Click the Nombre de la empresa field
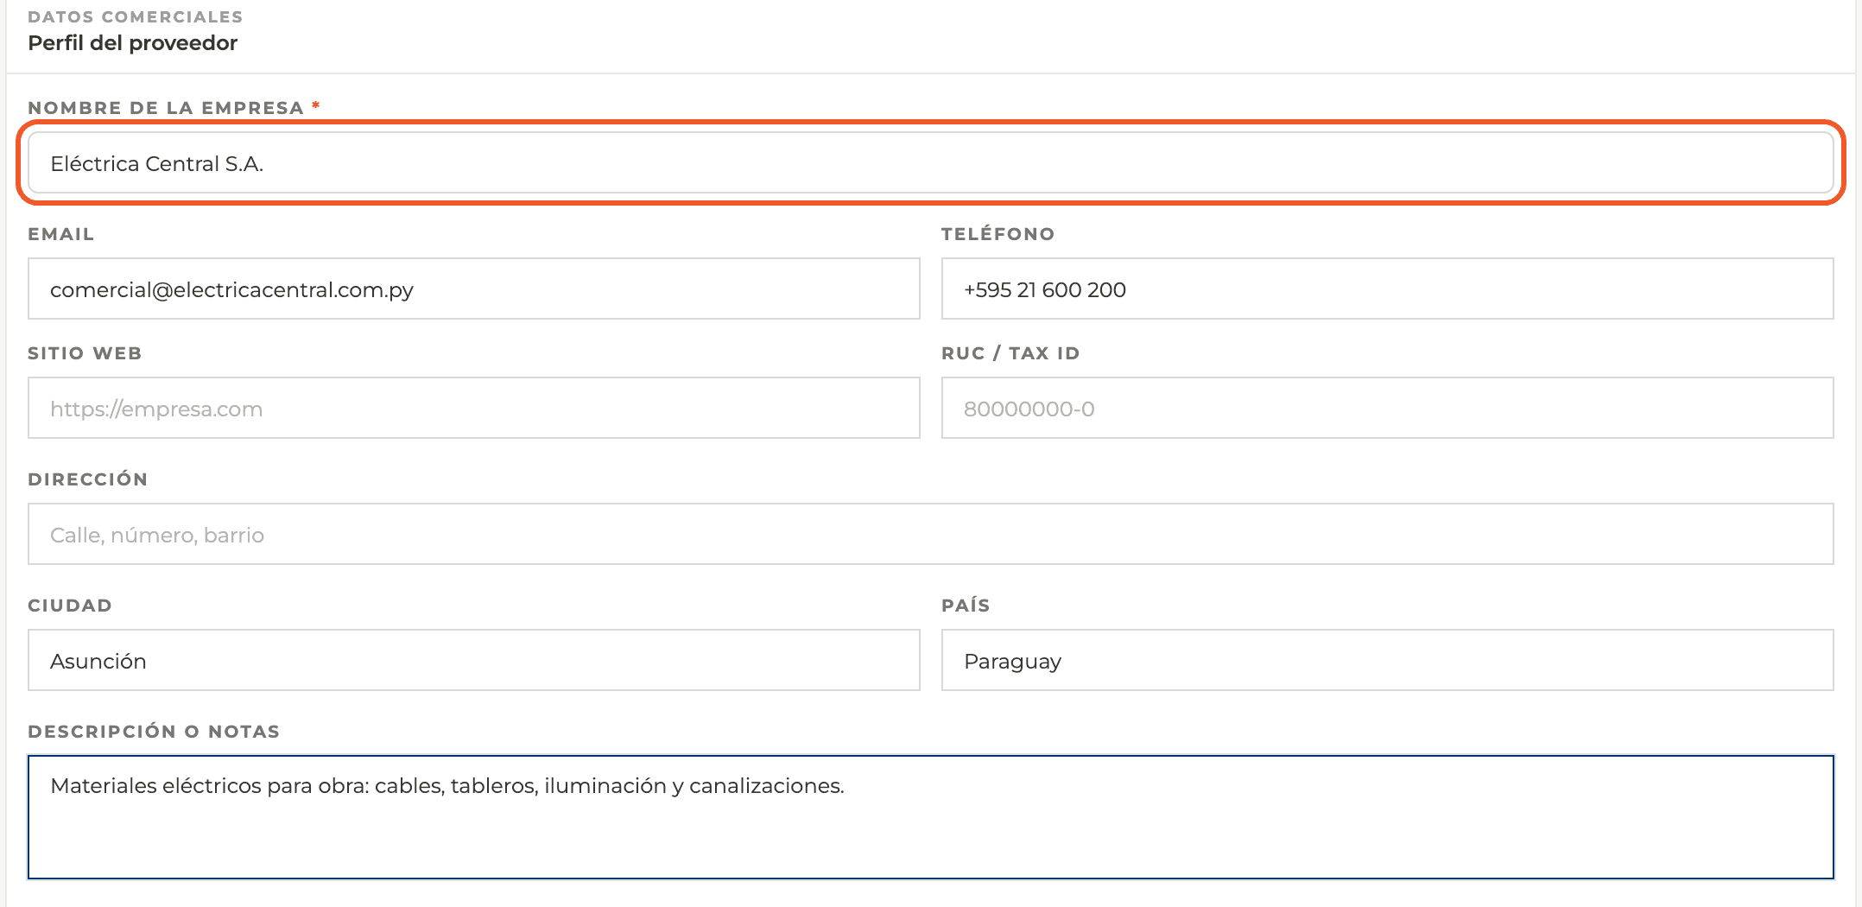This screenshot has width=1862, height=907. [931, 162]
